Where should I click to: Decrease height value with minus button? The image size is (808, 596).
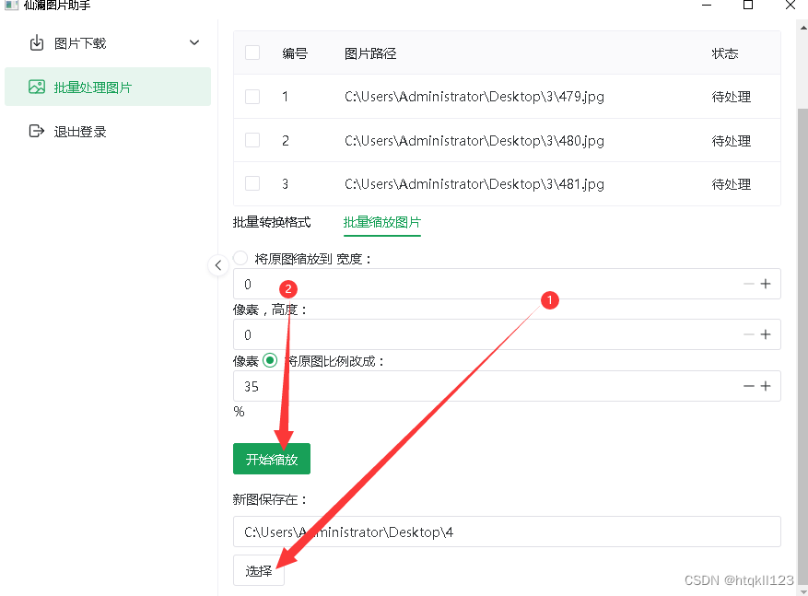[x=749, y=334]
